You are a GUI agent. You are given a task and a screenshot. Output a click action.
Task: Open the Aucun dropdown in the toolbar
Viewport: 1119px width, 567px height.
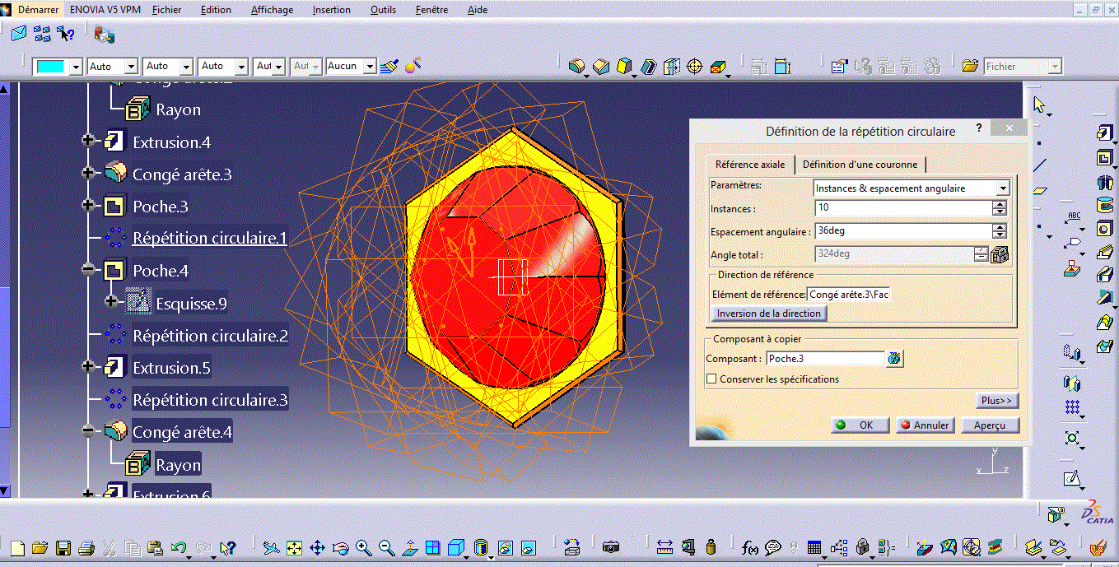(370, 67)
